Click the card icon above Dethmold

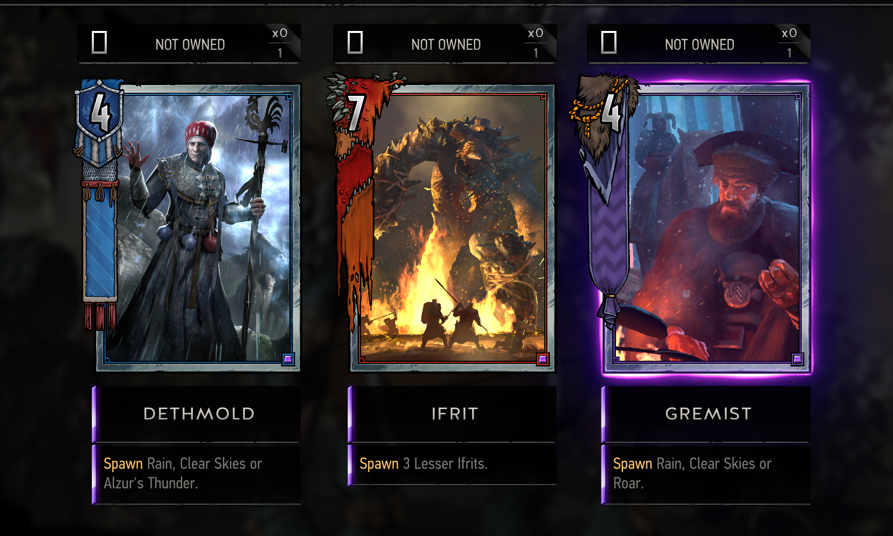99,42
